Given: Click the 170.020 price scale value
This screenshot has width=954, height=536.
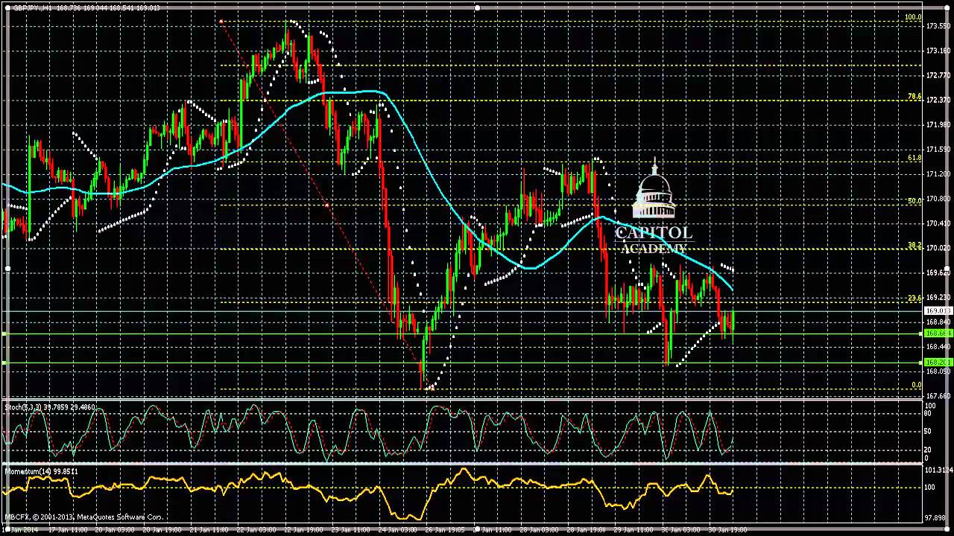Looking at the screenshot, I should (x=938, y=248).
